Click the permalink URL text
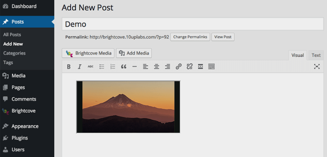Image resolution: width=327 pixels, height=157 pixels. [x=129, y=37]
